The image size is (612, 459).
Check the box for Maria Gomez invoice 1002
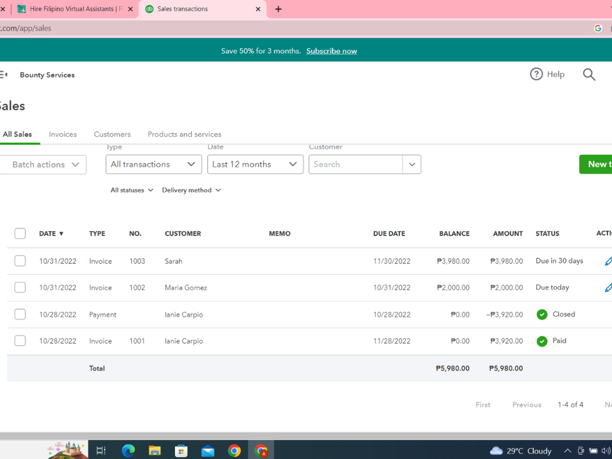[20, 287]
